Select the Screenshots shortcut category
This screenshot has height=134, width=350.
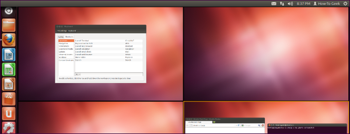coord(66,46)
